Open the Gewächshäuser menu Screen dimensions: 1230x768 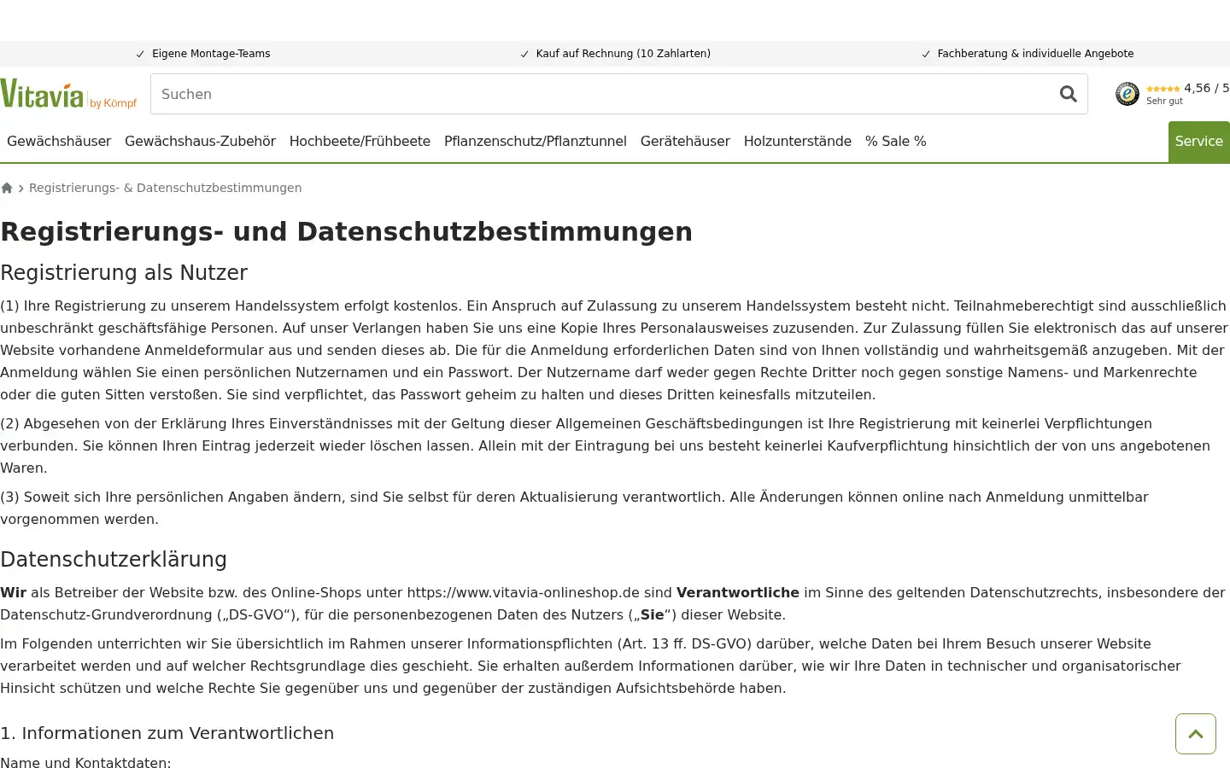59,142
